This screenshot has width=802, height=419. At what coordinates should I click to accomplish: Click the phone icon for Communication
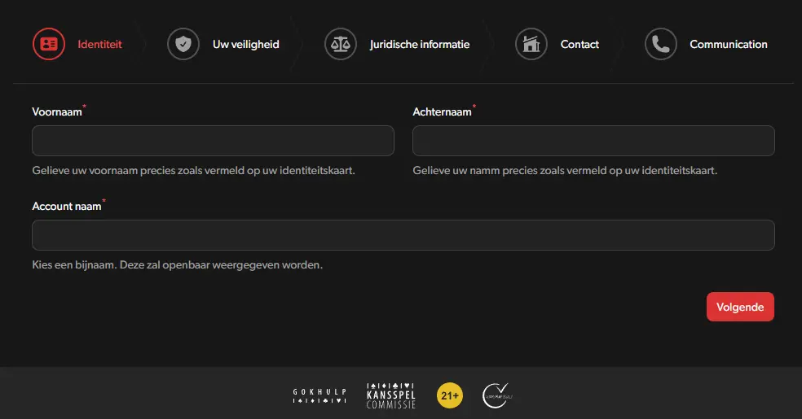pyautogui.click(x=660, y=44)
